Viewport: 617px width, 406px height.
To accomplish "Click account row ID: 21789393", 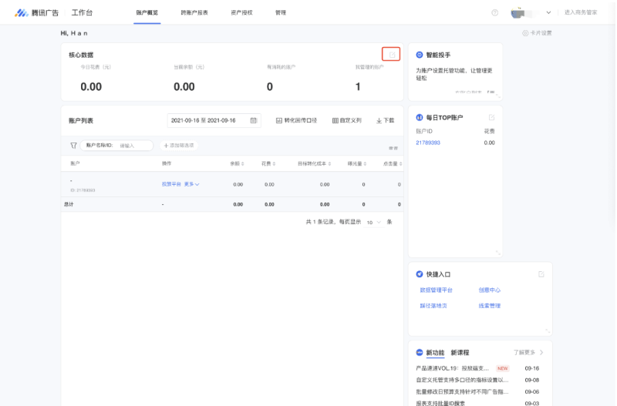I will point(83,190).
